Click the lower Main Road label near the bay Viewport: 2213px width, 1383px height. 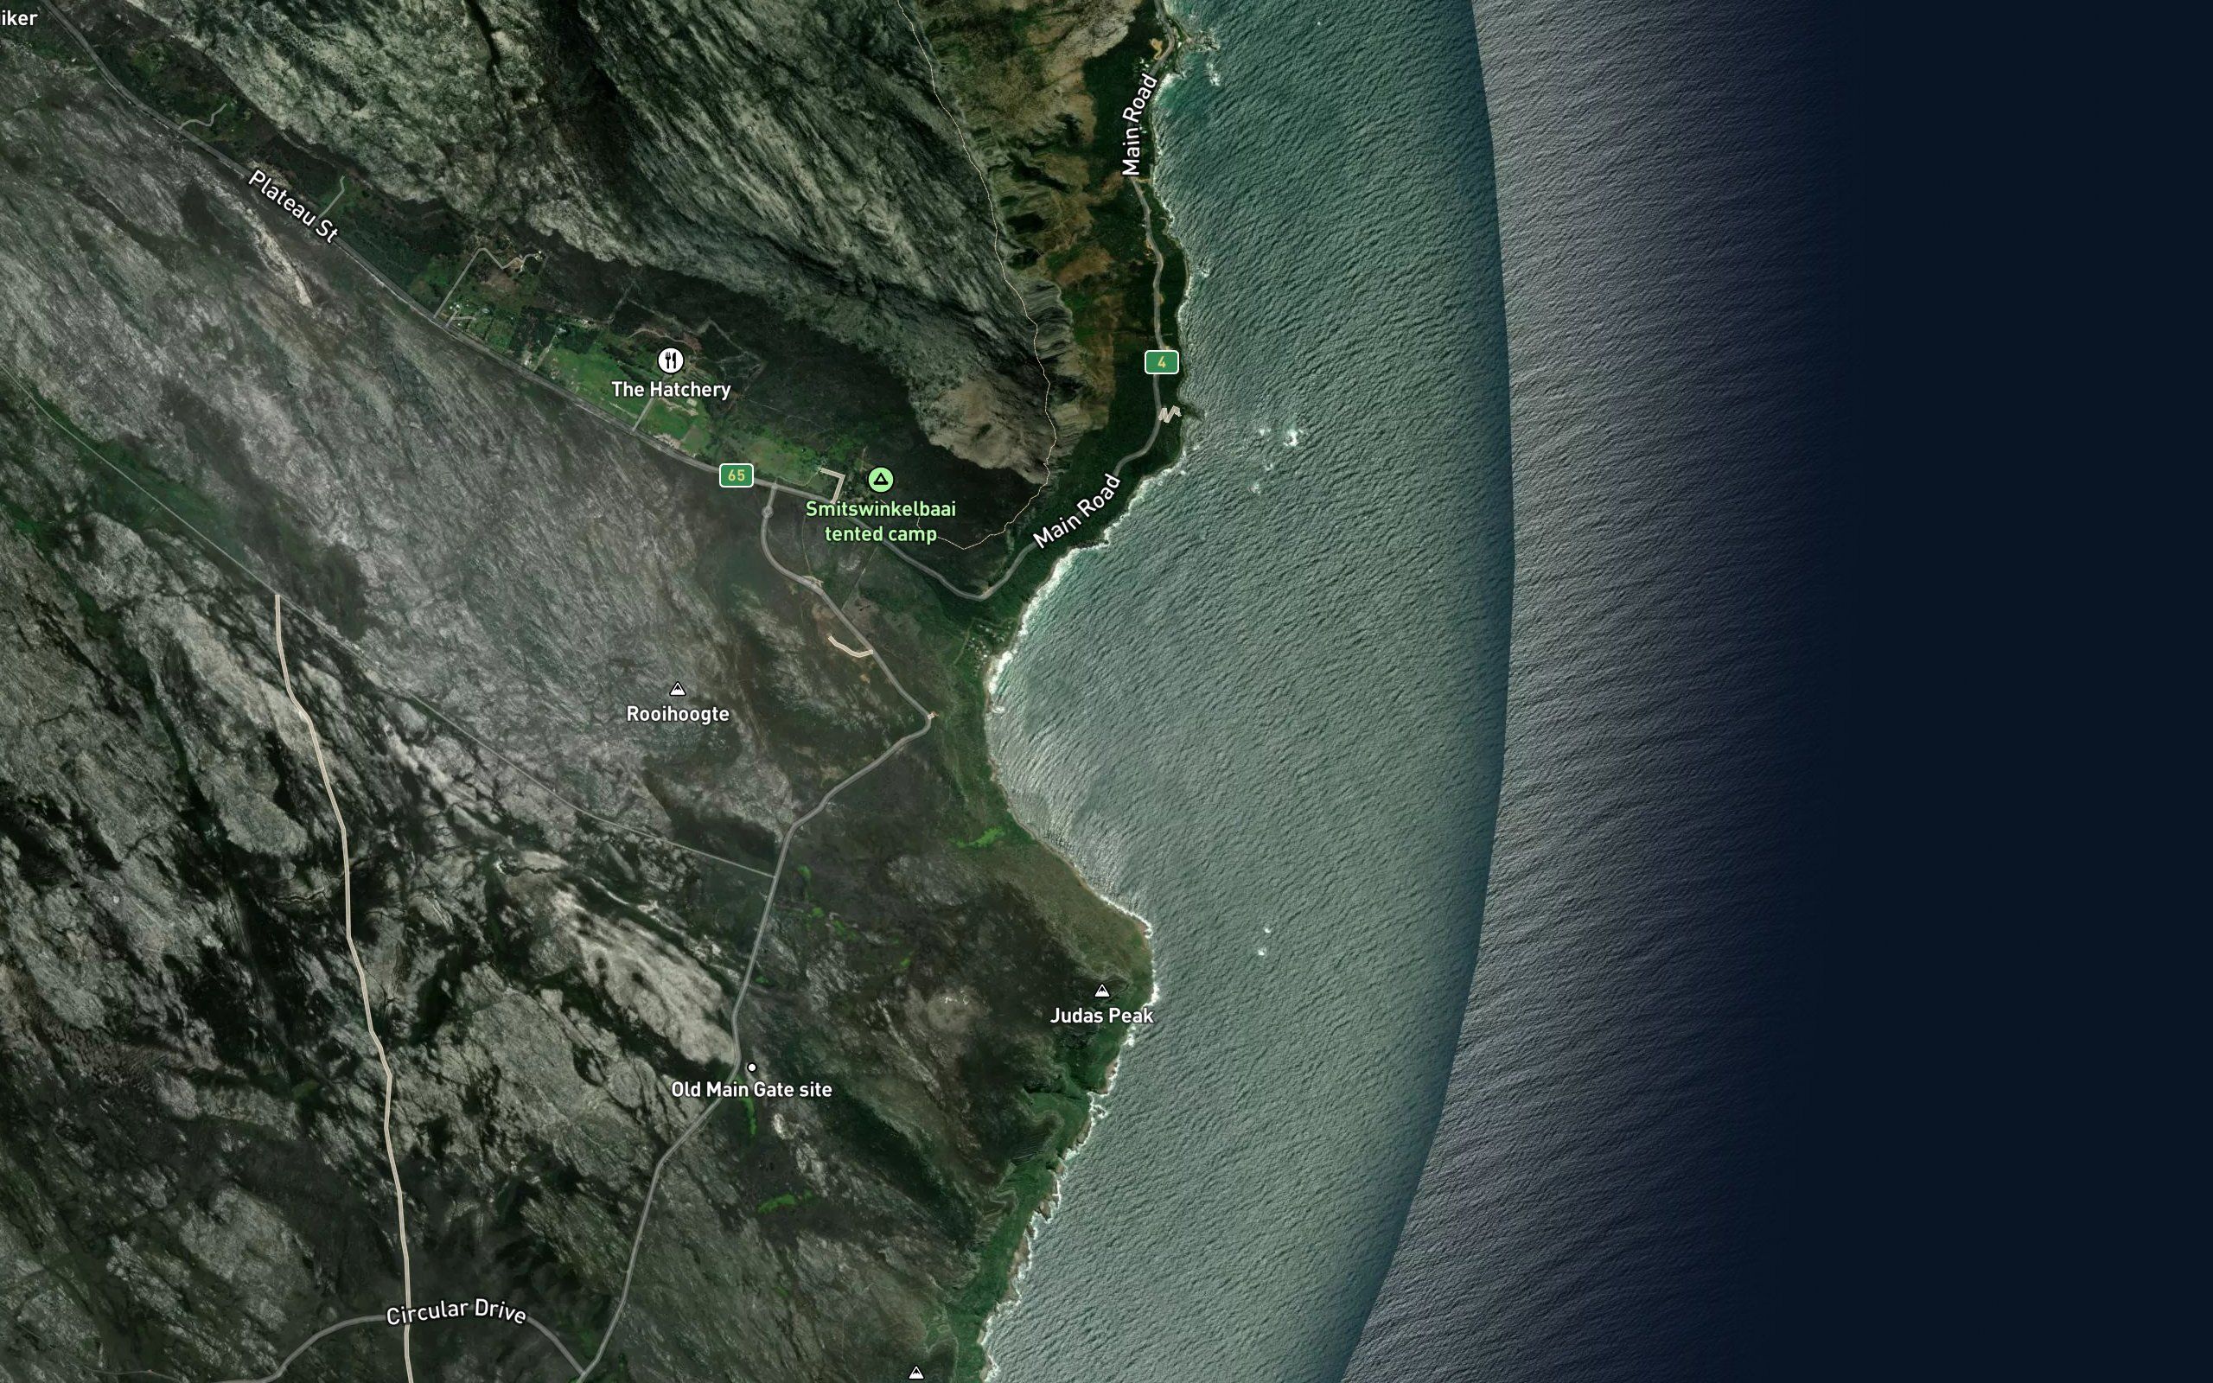click(x=1076, y=510)
